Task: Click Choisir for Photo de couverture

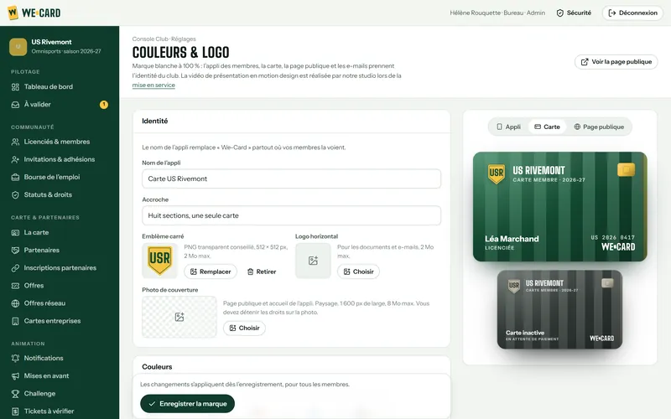Action: [x=244, y=328]
